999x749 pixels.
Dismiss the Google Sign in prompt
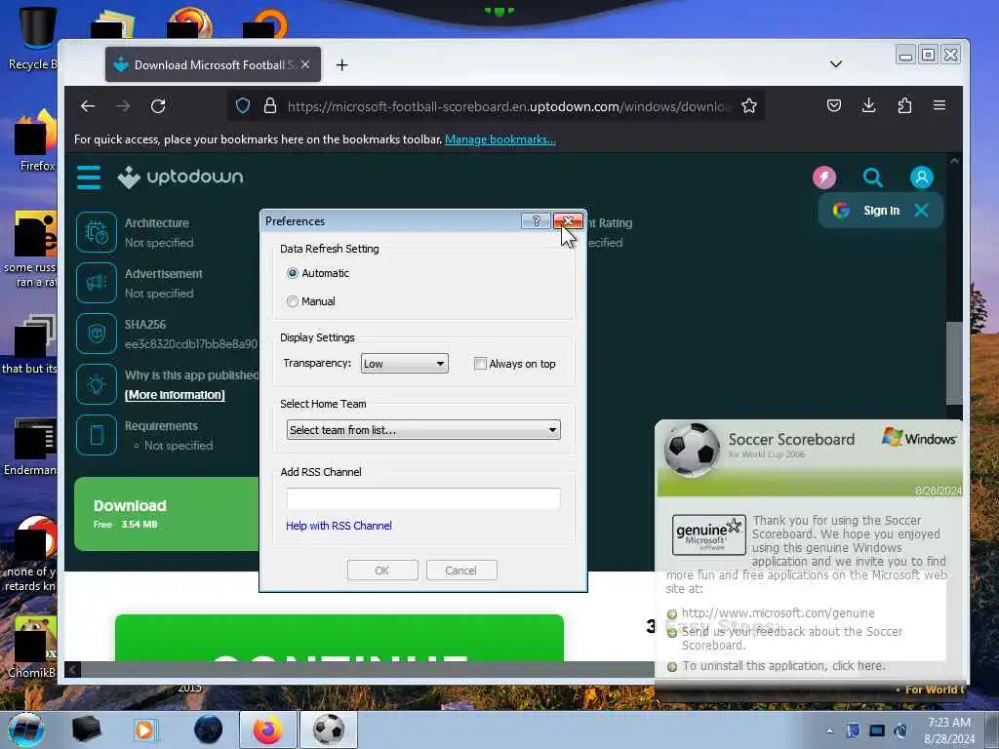921,211
